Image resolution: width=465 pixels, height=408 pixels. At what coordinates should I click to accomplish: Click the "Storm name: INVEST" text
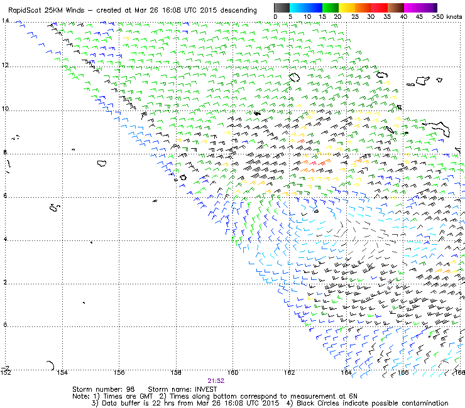[182, 389]
